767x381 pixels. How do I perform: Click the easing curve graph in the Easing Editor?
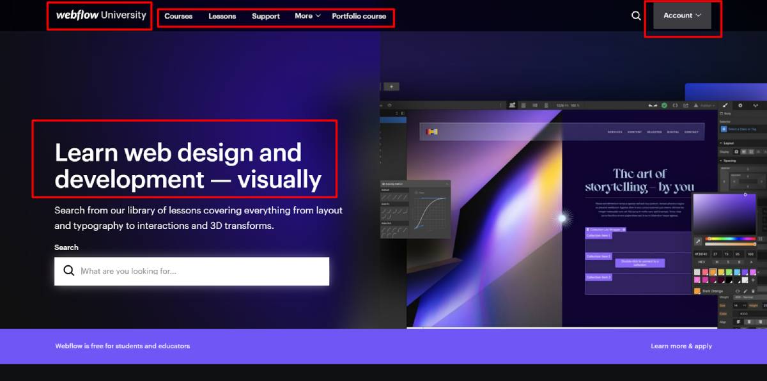429,213
